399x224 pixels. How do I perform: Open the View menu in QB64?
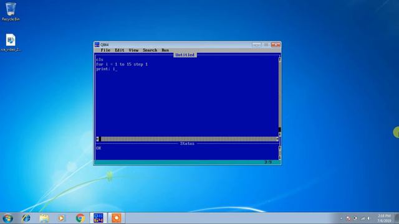[x=133, y=50]
